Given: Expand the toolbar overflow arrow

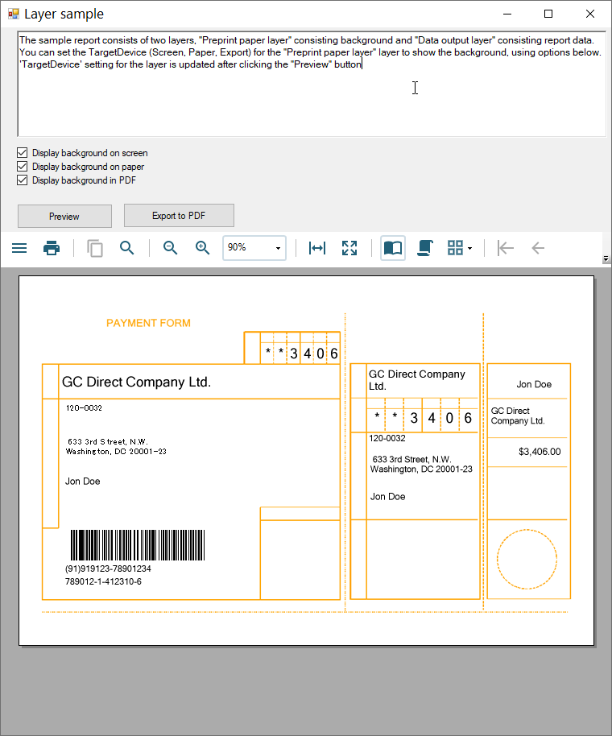Looking at the screenshot, I should tap(606, 258).
